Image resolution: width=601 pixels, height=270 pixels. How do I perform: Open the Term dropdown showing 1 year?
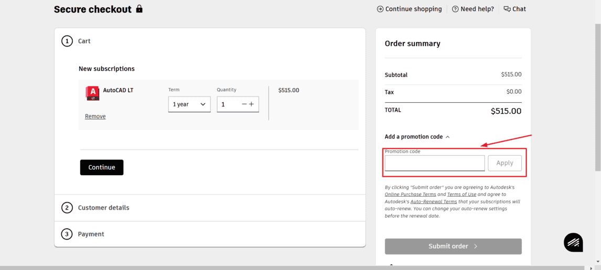(189, 104)
